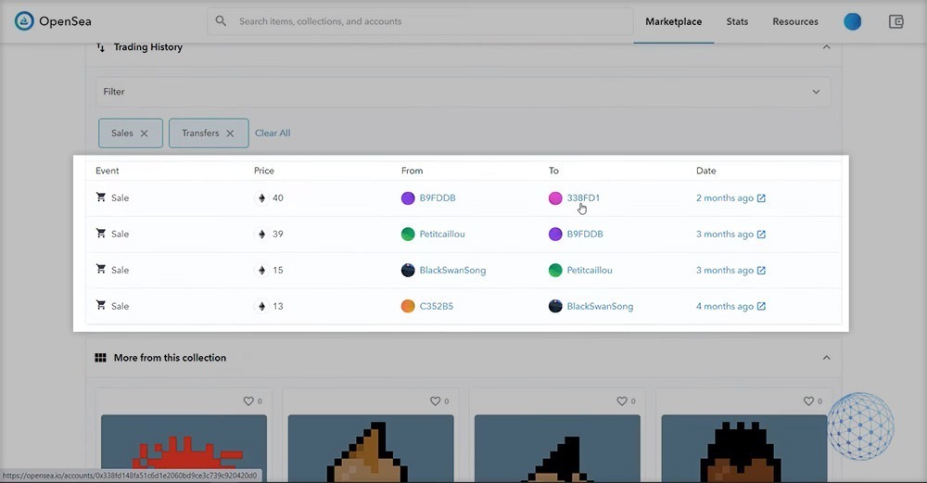Open the wallet icon in header
927x483 pixels.
point(895,21)
